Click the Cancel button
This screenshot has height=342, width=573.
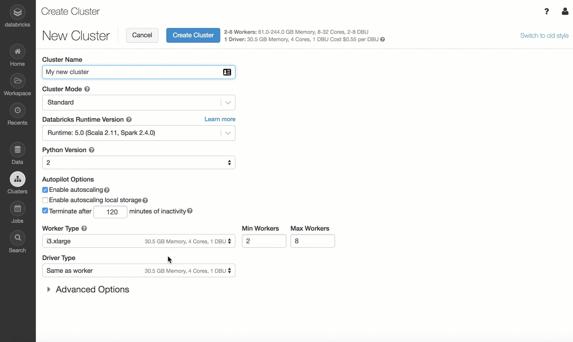(x=142, y=35)
